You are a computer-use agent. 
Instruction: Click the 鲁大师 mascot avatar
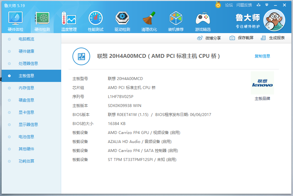pyautogui.click(x=274, y=20)
